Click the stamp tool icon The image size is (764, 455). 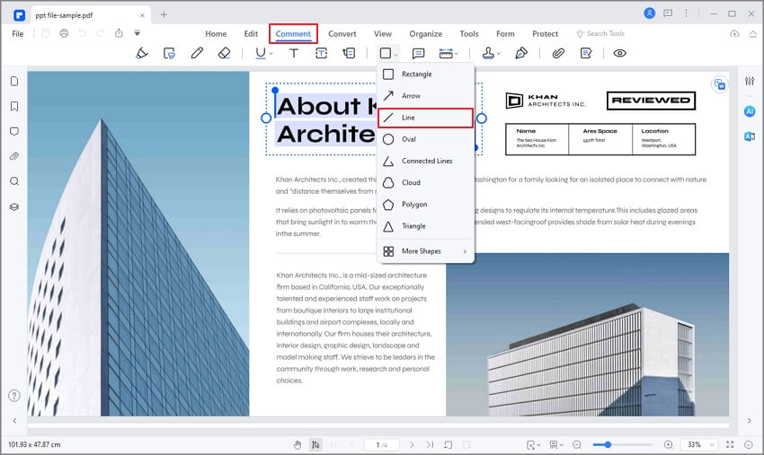pyautogui.click(x=488, y=53)
